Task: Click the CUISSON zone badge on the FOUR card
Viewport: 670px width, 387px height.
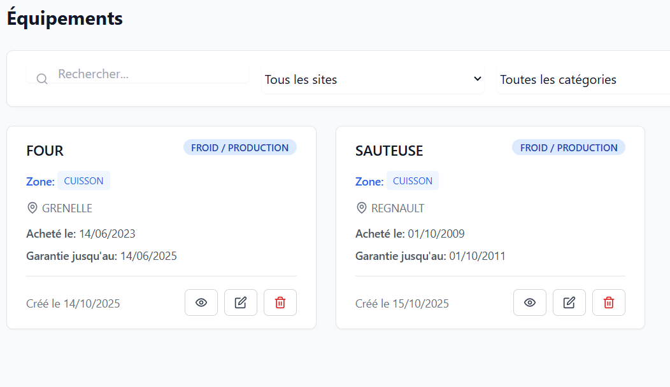Action: tap(83, 180)
